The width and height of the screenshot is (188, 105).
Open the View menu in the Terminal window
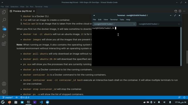[x=106, y=20]
